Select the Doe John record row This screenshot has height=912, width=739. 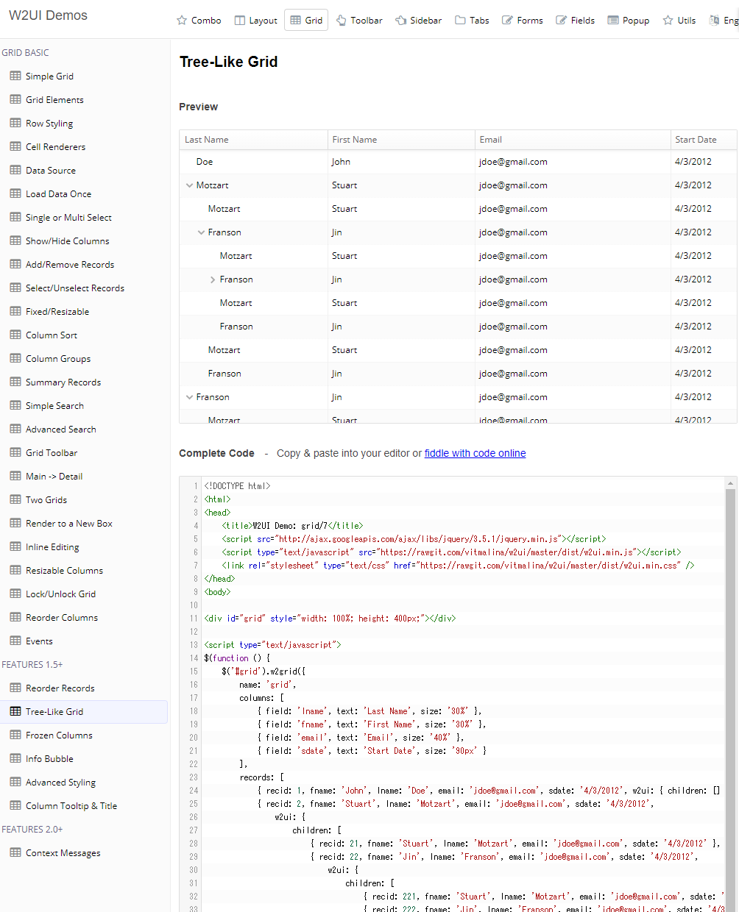tap(458, 162)
